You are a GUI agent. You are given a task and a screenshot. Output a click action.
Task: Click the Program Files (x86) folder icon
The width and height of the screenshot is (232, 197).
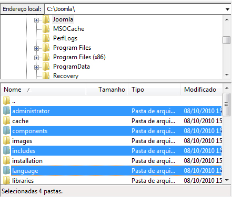(46, 57)
